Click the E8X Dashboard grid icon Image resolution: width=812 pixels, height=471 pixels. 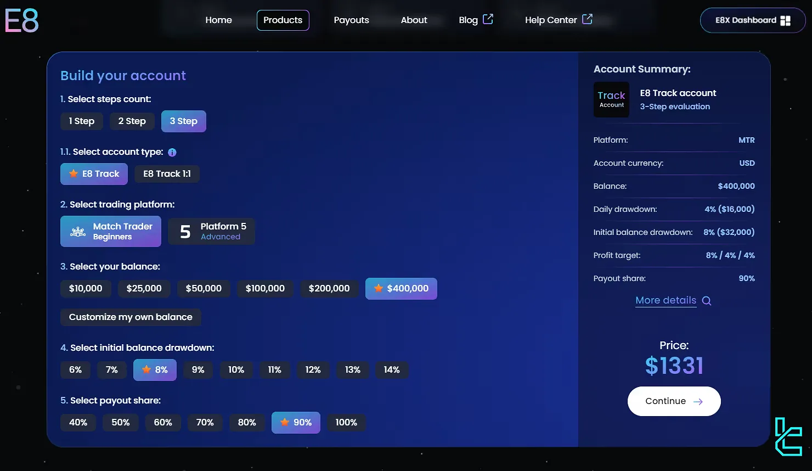[x=786, y=20]
